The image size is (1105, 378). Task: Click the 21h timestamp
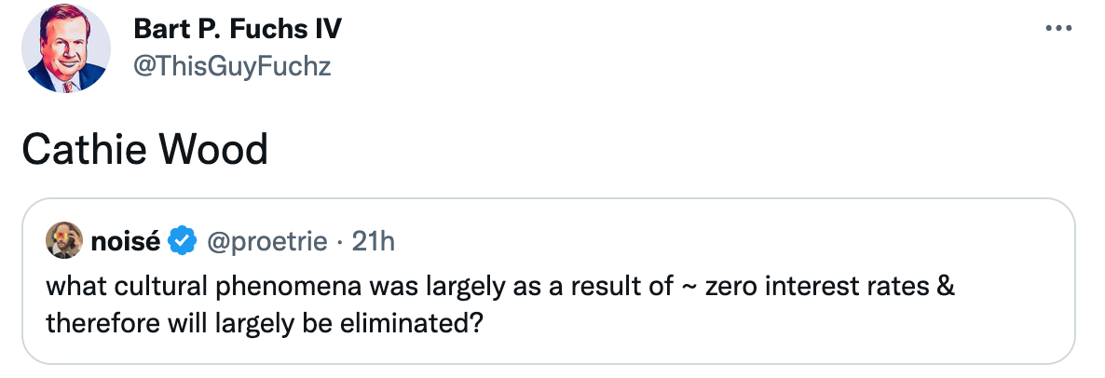[x=374, y=242]
